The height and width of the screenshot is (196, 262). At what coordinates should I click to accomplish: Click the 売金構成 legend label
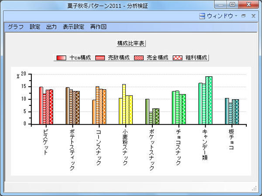(158, 57)
